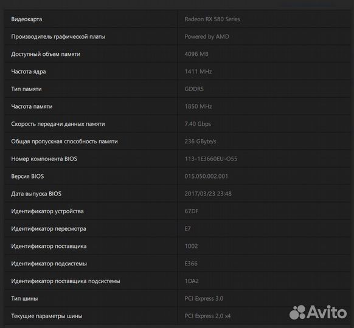Click the '1411 MHz' value
Screen dimensions: 354x328
coord(198,72)
